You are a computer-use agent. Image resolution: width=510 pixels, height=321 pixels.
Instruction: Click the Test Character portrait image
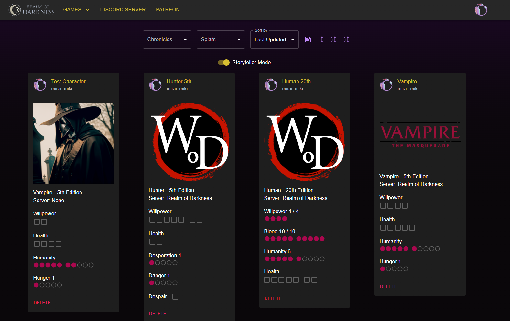coord(74,143)
